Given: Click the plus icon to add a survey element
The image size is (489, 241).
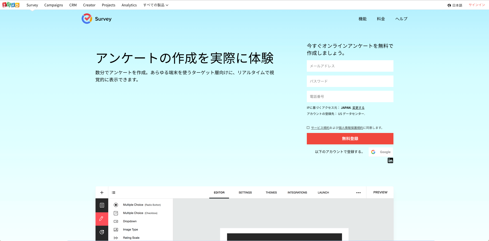Looking at the screenshot, I should pyautogui.click(x=102, y=192).
